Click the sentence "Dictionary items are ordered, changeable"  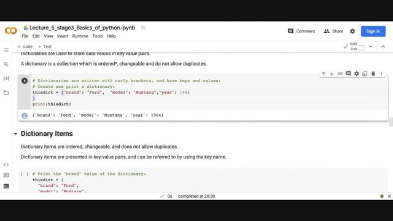[x=99, y=147]
